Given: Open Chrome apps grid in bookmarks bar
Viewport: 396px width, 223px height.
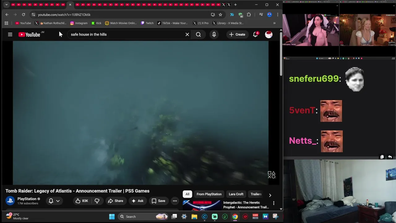Looking at the screenshot, I should click(x=6, y=23).
